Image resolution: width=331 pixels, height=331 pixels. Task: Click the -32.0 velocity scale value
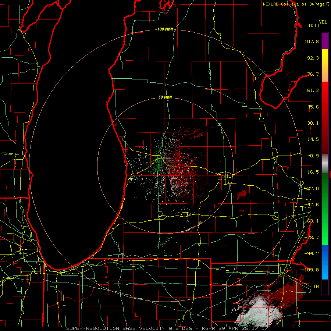[312, 189]
